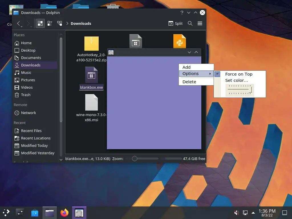
Task: Go back in Dolphin navigation
Action: pos(19,23)
